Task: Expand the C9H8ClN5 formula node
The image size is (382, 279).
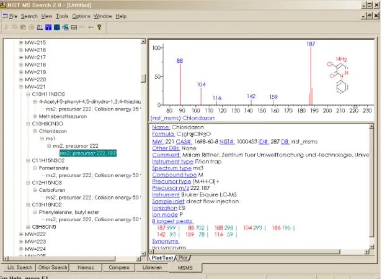Action: coord(28,227)
